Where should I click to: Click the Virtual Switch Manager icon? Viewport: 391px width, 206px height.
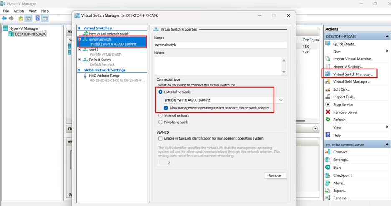[x=328, y=74]
